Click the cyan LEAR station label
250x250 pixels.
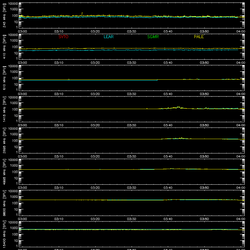click(108, 37)
